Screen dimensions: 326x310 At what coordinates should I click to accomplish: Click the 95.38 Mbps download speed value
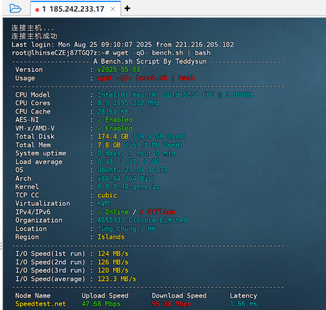(171, 304)
